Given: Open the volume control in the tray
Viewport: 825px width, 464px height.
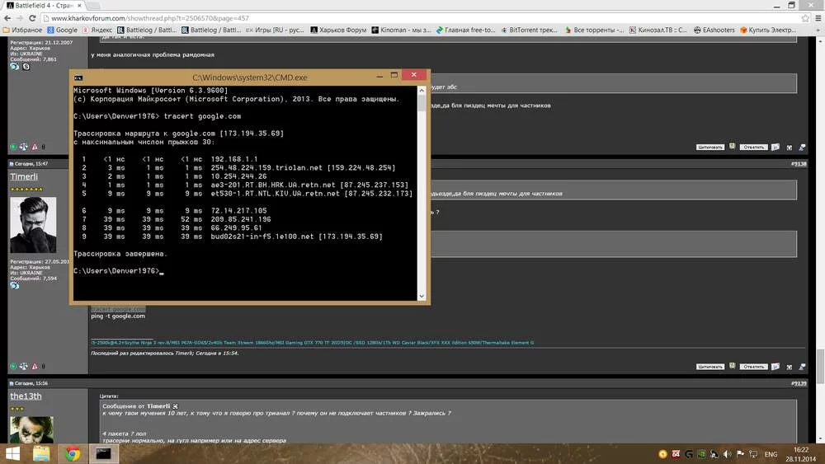Looking at the screenshot, I should [x=727, y=454].
